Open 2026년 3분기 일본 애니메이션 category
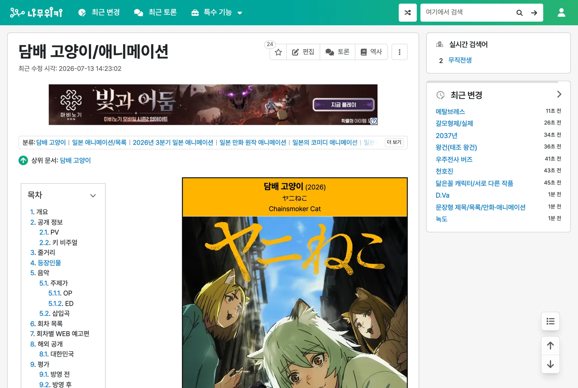Image resolution: width=578 pixels, height=388 pixels. [x=173, y=142]
